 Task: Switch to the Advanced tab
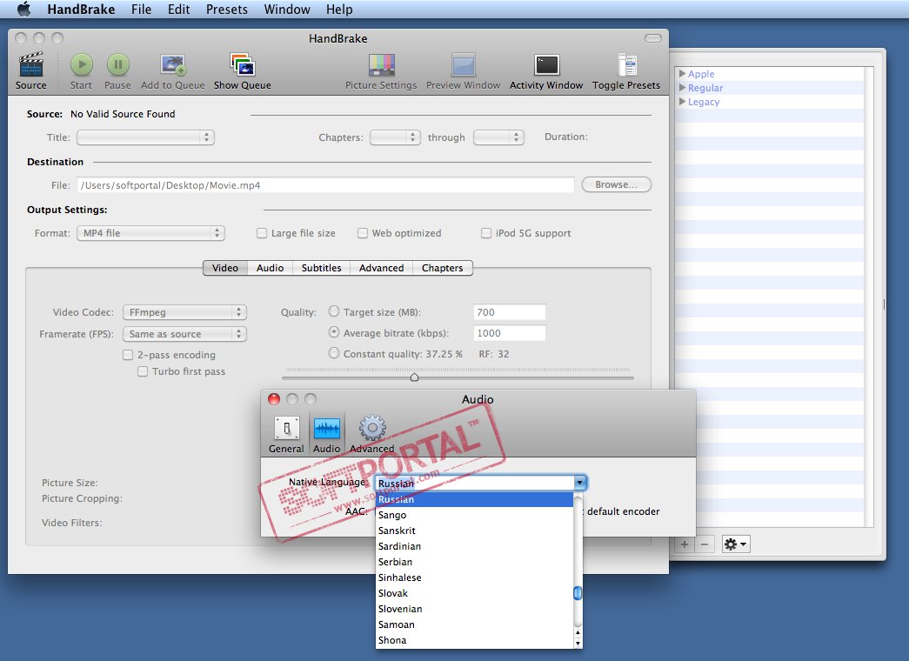coord(381,268)
